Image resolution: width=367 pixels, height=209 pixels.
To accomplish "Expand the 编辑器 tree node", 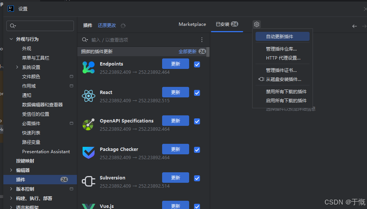I will point(11,170).
